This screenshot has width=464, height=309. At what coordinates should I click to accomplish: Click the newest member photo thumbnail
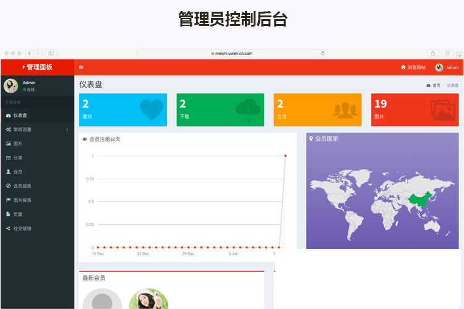pyautogui.click(x=148, y=300)
